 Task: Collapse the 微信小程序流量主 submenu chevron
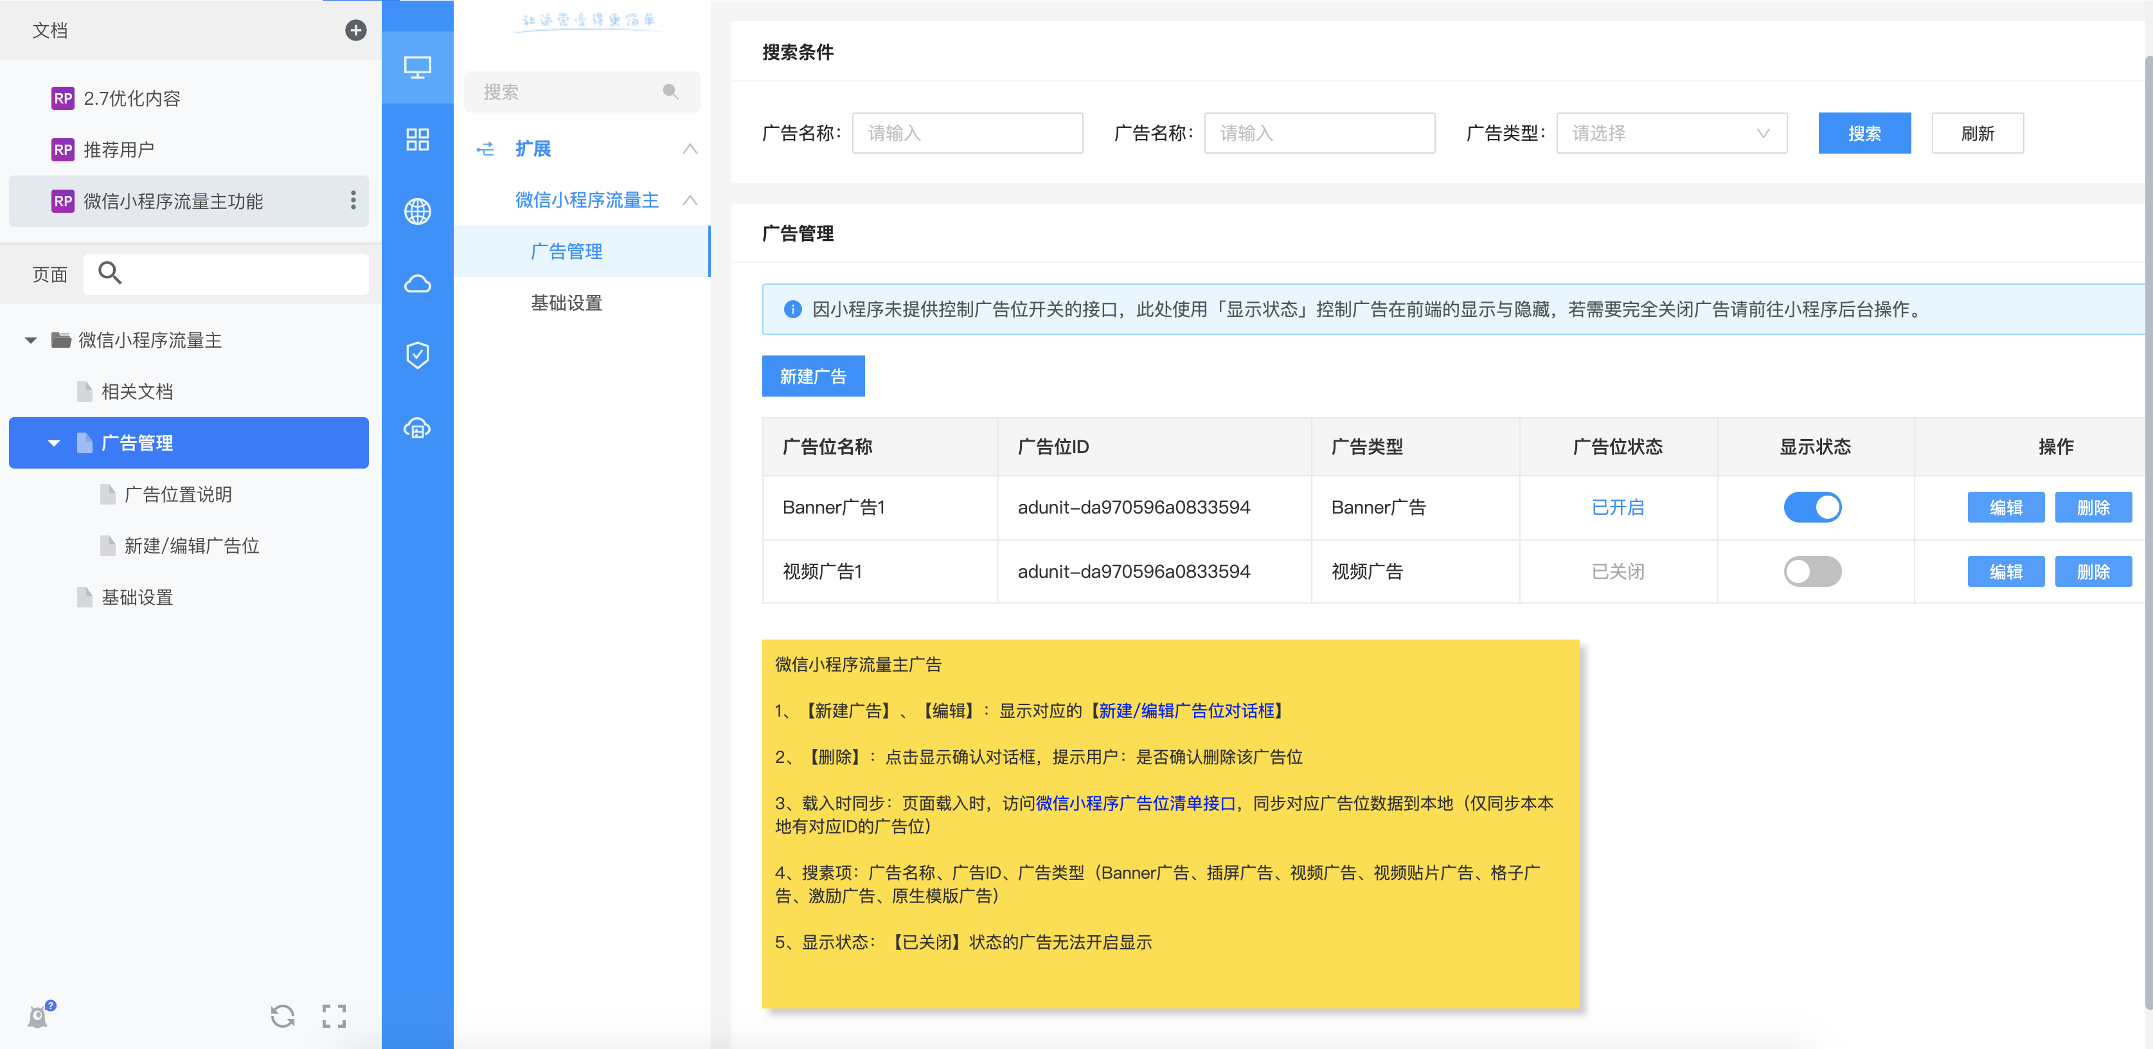(690, 200)
